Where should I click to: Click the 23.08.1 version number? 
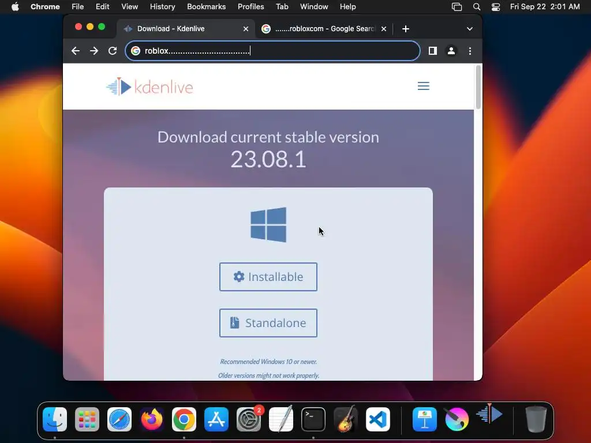coord(268,159)
